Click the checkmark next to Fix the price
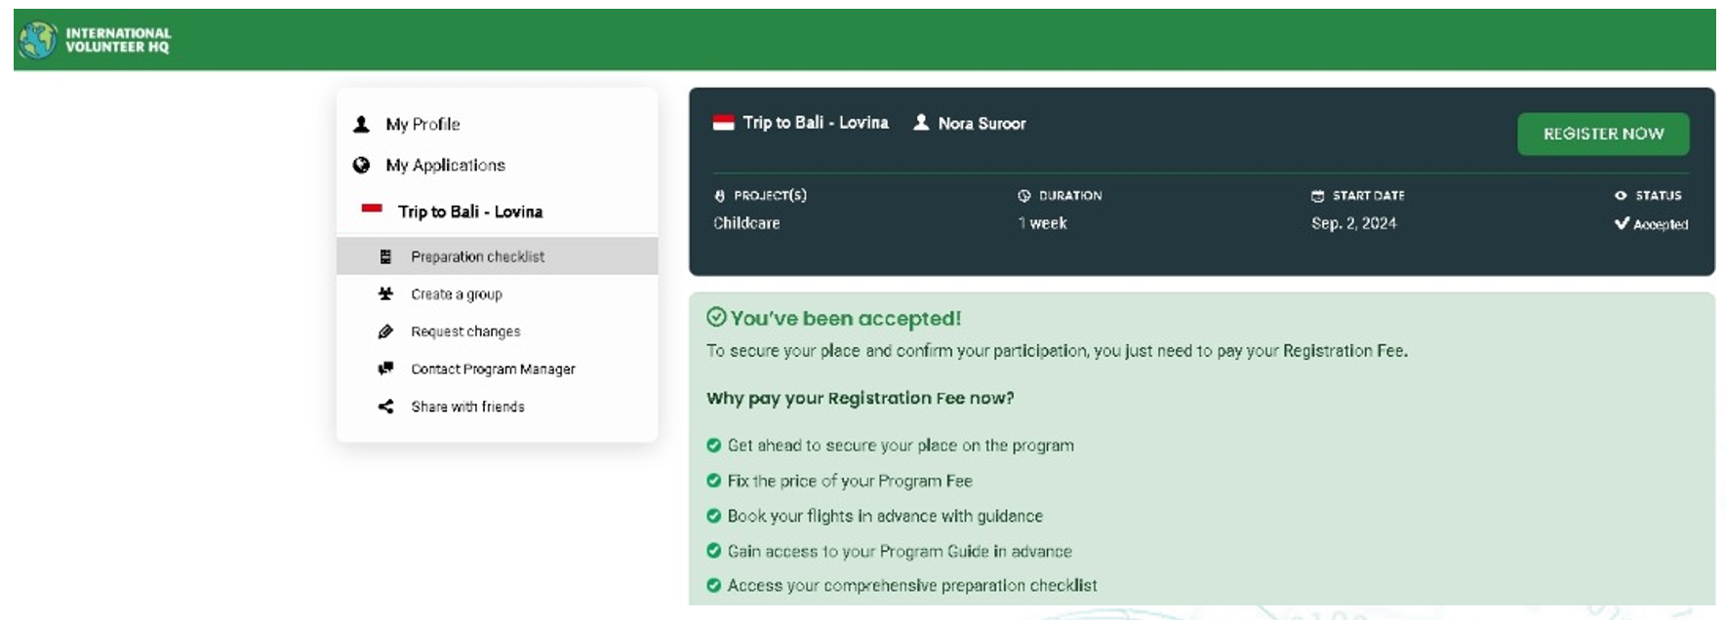1725x620 pixels. [713, 481]
